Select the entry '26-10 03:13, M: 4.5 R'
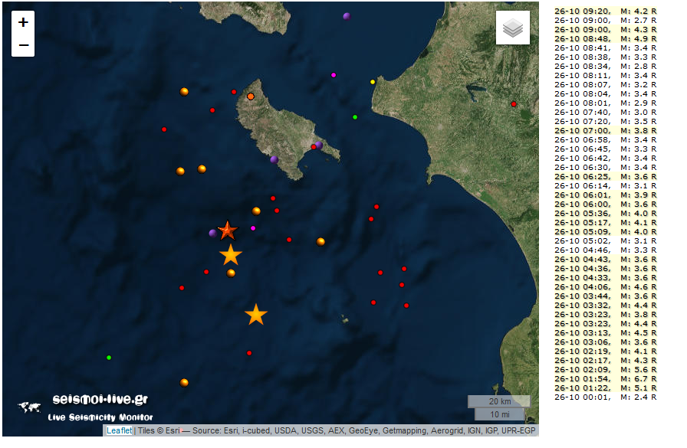This screenshot has height=448, width=687. pos(605,333)
